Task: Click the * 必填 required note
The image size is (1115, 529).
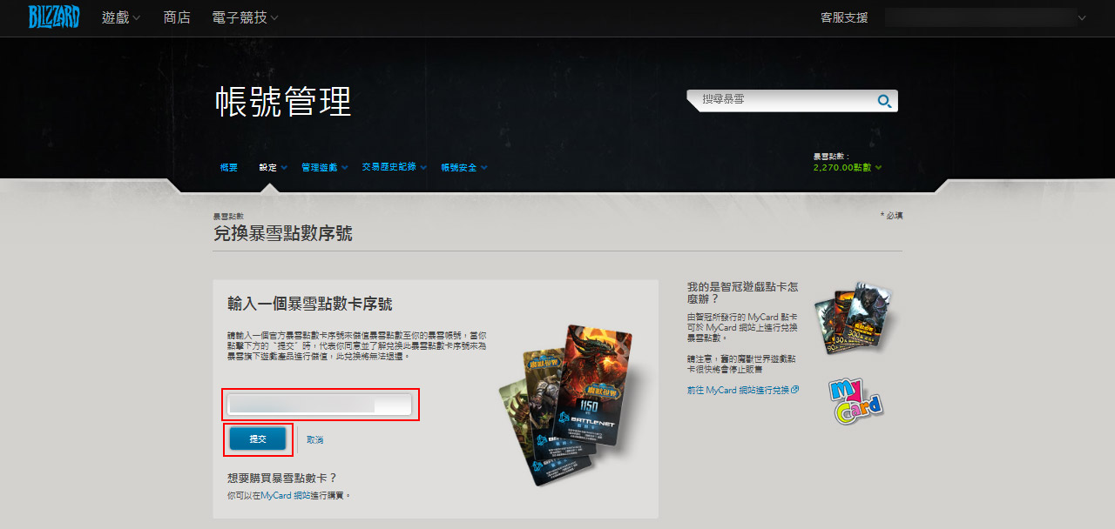Action: click(892, 215)
